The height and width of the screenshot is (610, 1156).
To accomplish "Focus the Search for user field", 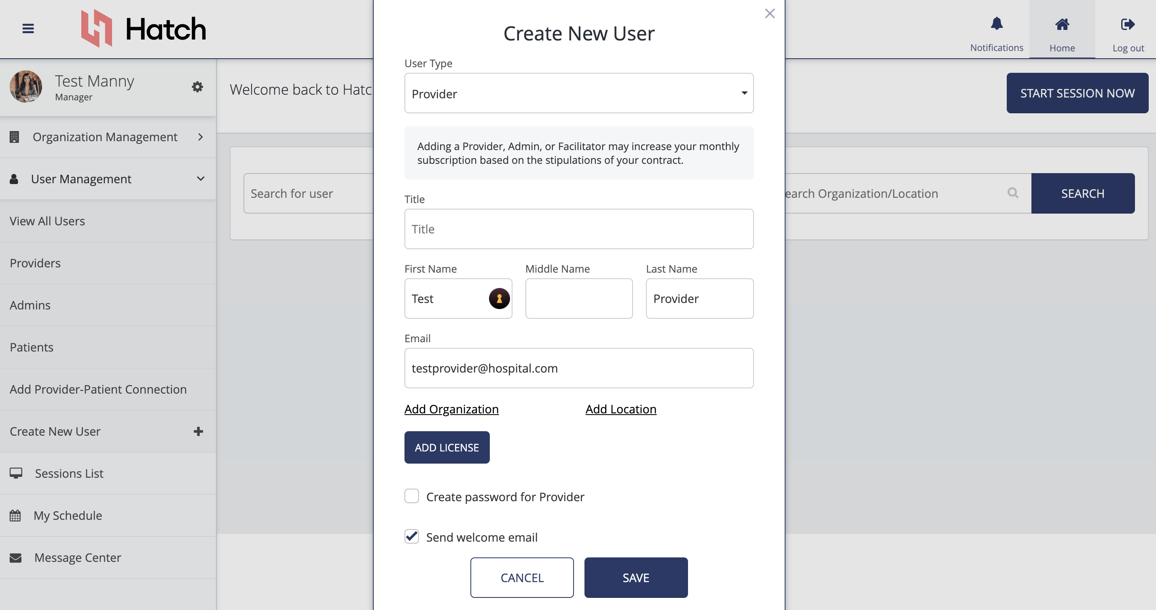I will (x=309, y=193).
